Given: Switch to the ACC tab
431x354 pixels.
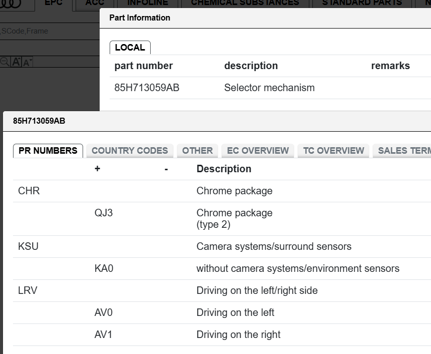Looking at the screenshot, I should coord(95,4).
